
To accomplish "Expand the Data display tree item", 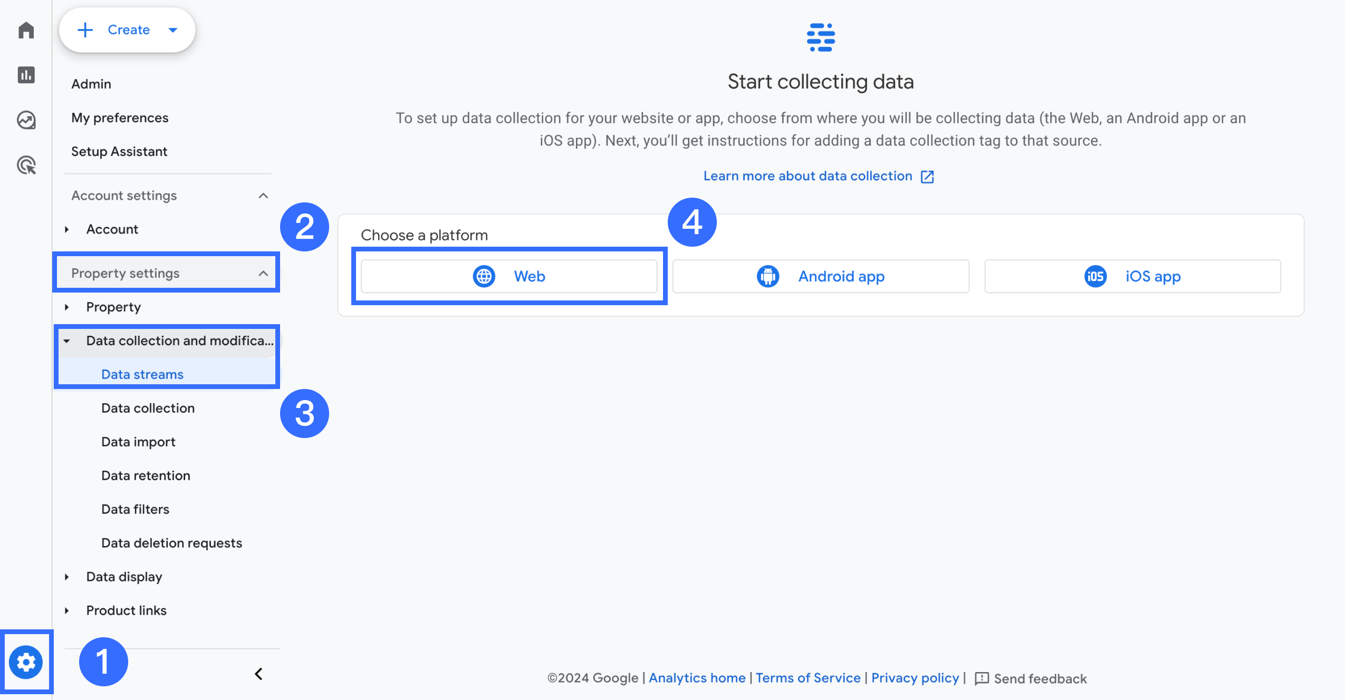I will 67,577.
